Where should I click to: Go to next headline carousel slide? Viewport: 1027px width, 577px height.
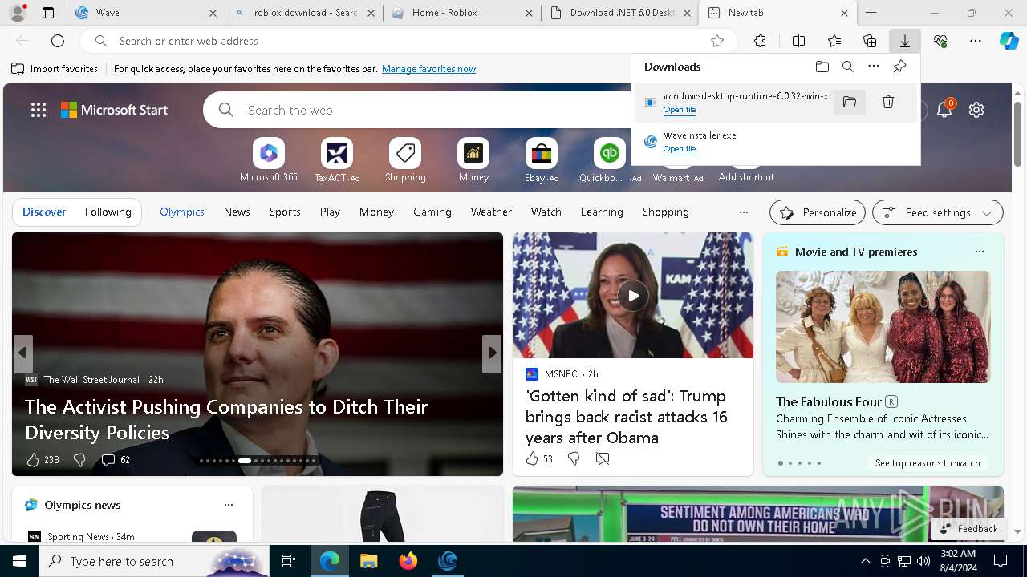tap(492, 353)
